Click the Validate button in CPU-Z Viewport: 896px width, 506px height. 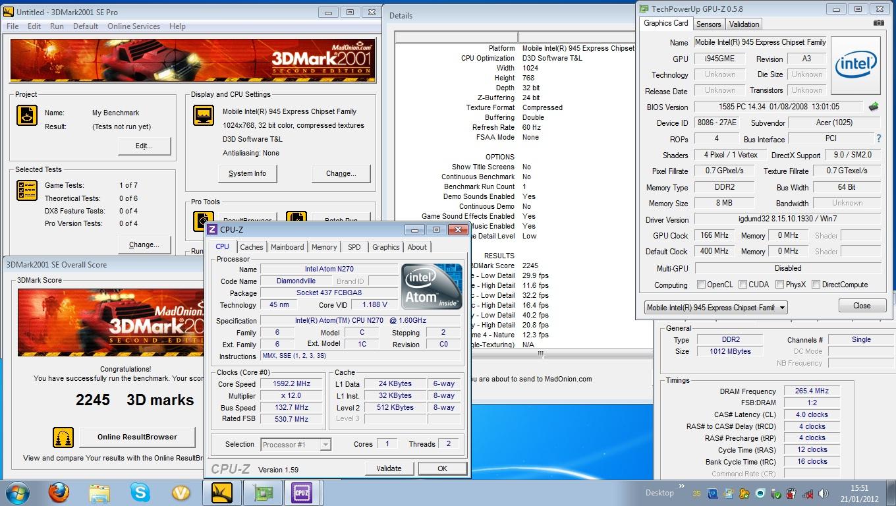point(389,468)
